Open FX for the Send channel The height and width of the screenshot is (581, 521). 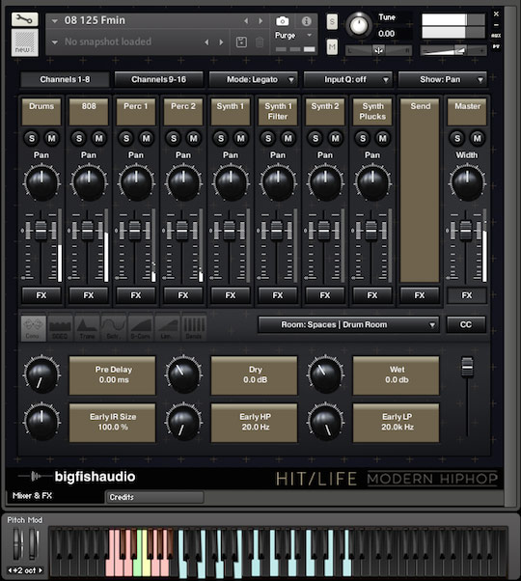click(x=420, y=295)
